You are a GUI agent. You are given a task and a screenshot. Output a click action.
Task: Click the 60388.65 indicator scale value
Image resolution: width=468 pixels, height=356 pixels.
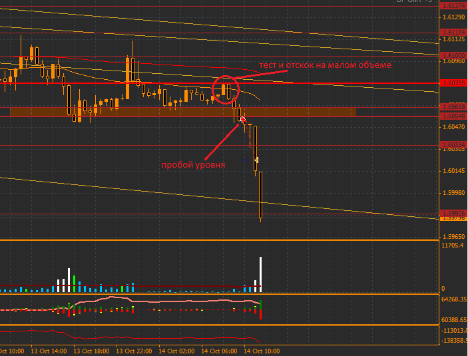click(454, 320)
